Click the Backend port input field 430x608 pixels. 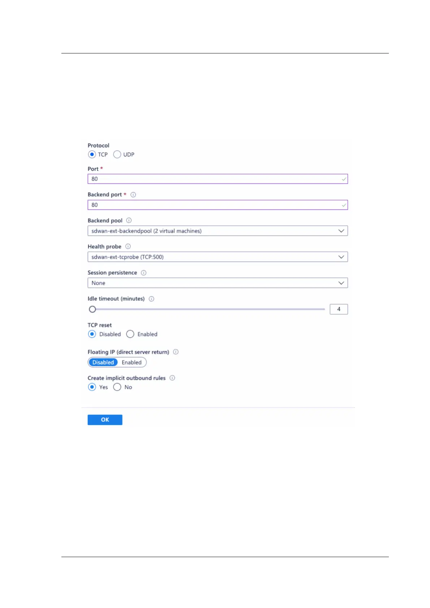[x=218, y=205]
